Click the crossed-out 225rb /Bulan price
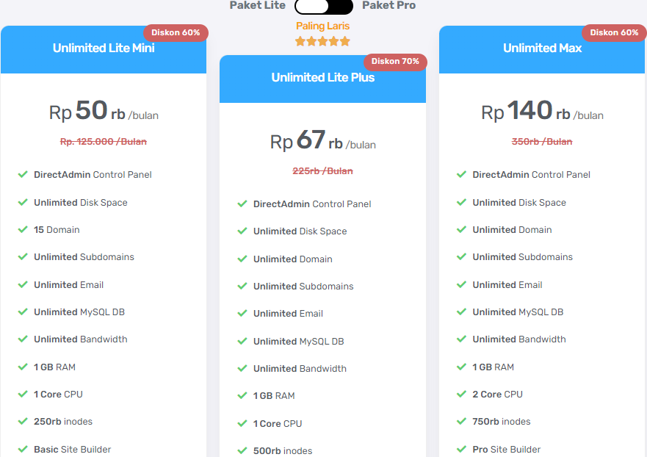647x457 pixels. (x=322, y=170)
